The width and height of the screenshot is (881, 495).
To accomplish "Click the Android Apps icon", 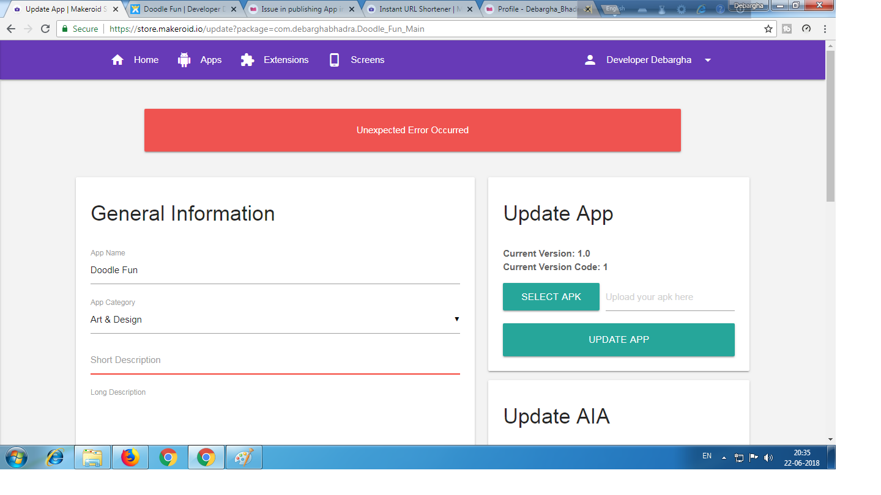I will pyautogui.click(x=184, y=60).
